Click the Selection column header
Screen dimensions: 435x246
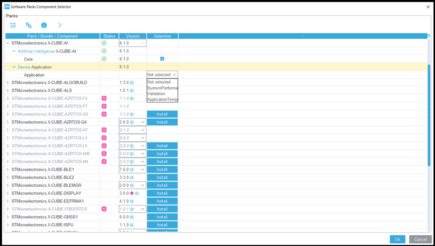[162, 36]
